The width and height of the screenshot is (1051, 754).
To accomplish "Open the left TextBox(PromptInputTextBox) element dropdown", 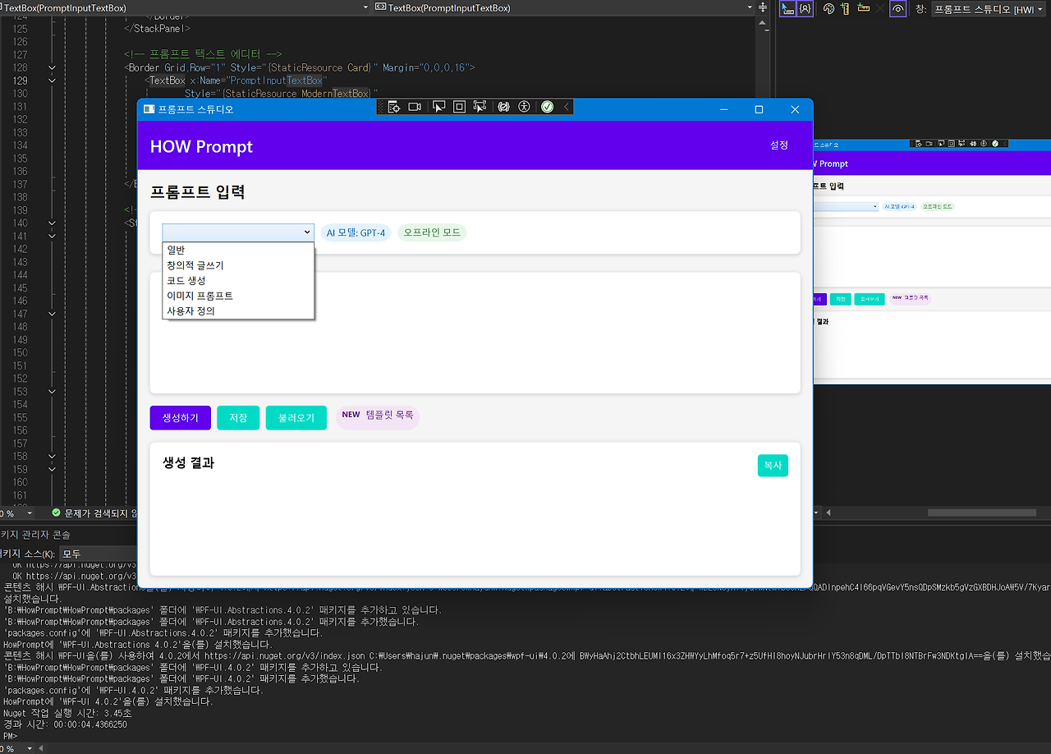I will coord(365,7).
